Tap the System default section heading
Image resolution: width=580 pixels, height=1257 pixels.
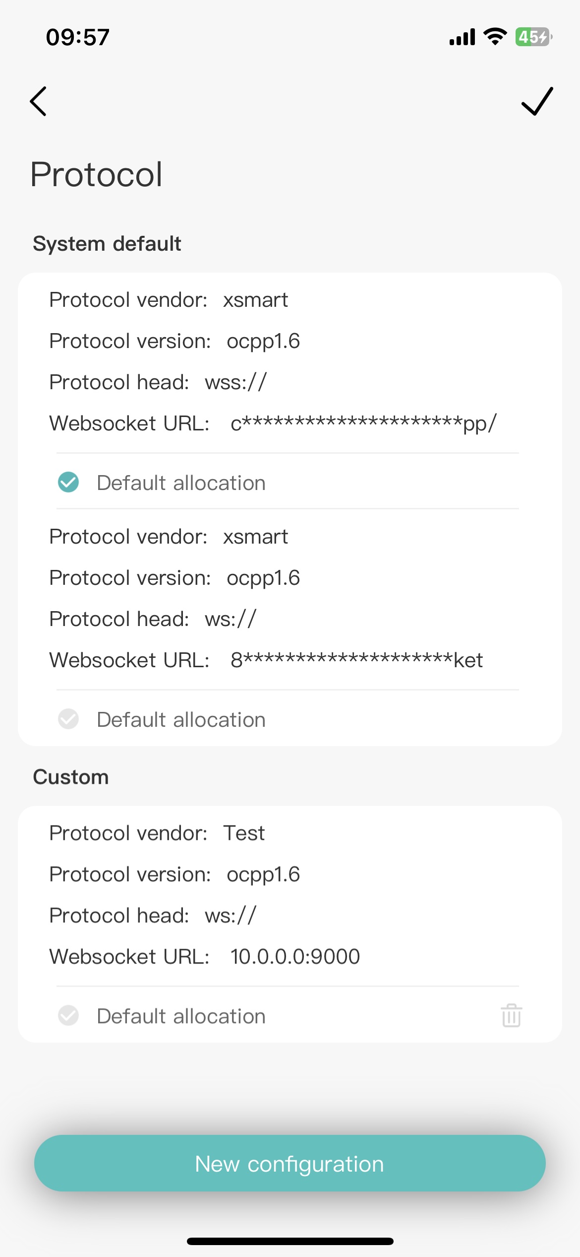click(x=107, y=244)
